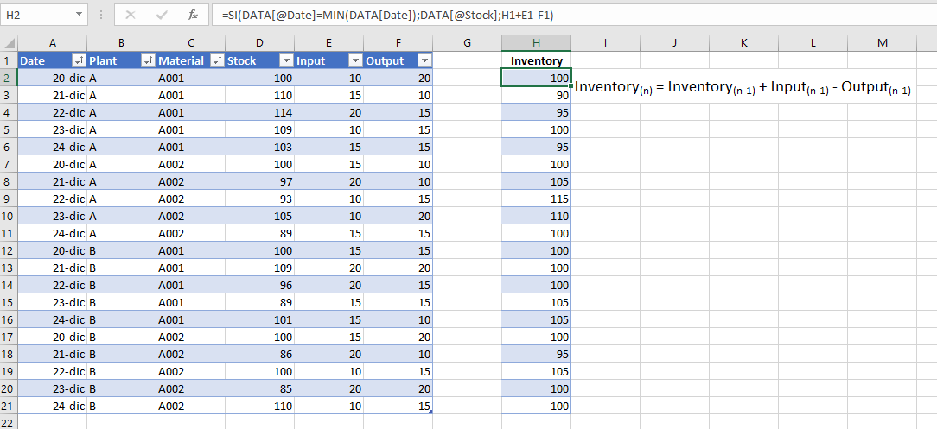Click the Input table header cell
This screenshot has width=937, height=429.
pos(328,61)
